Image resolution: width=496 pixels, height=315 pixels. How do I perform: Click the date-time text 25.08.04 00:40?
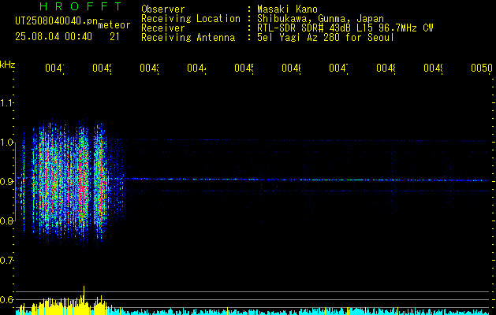click(54, 37)
